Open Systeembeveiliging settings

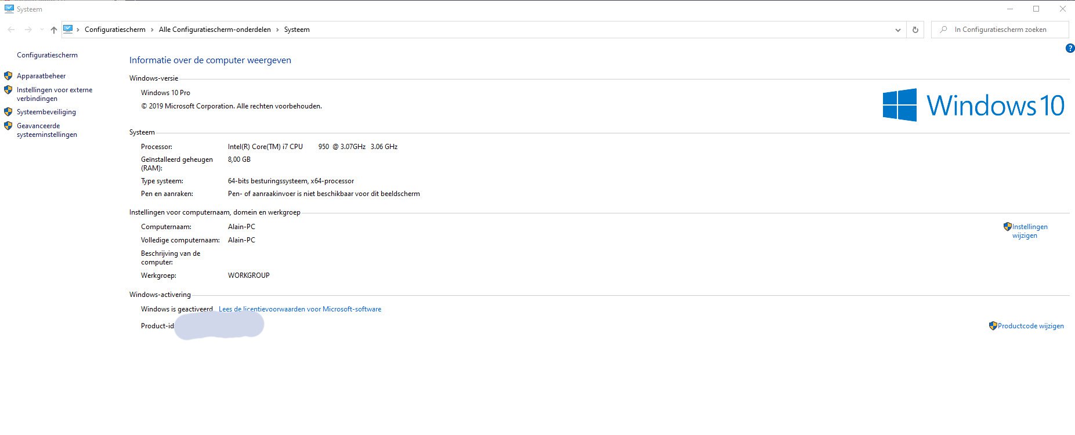click(46, 112)
